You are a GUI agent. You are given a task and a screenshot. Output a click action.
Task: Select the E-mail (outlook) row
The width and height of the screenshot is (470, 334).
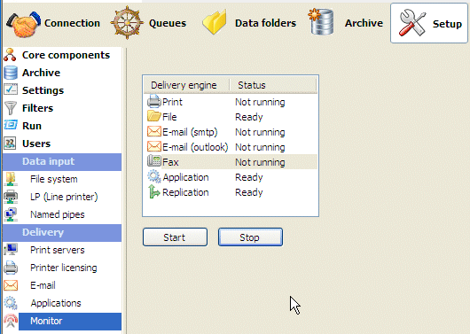click(x=231, y=147)
